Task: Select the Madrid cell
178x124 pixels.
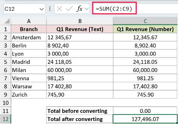Action: [29, 62]
